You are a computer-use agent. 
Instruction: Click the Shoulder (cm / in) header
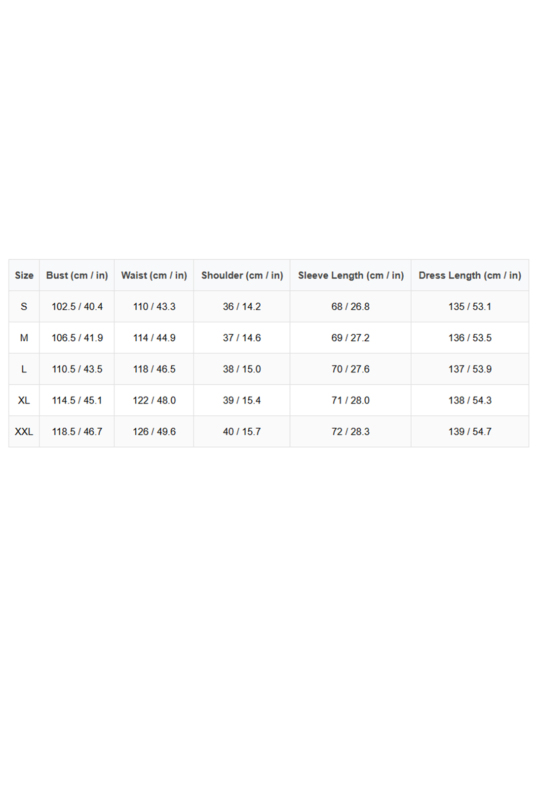point(242,275)
